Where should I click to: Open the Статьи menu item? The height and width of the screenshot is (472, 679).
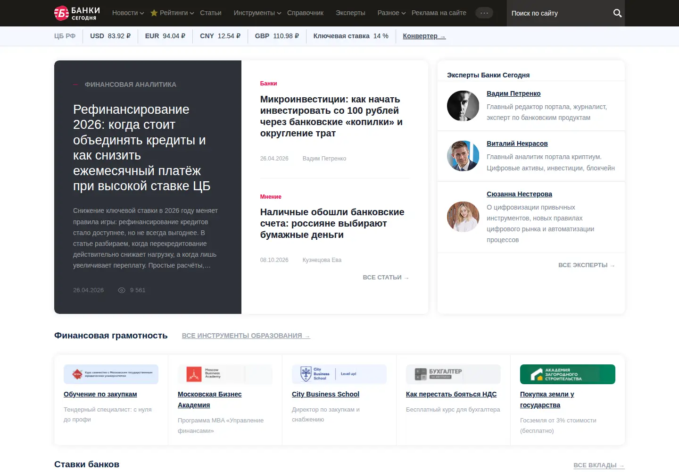tap(211, 13)
